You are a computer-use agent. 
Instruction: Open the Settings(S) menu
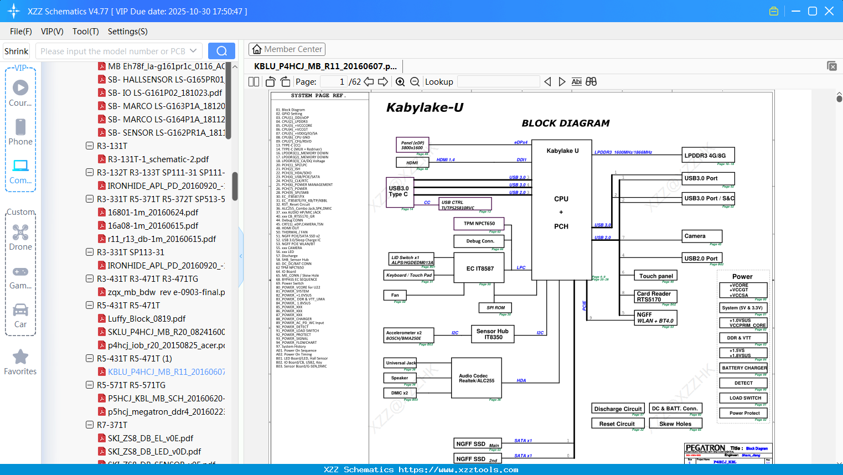(127, 32)
